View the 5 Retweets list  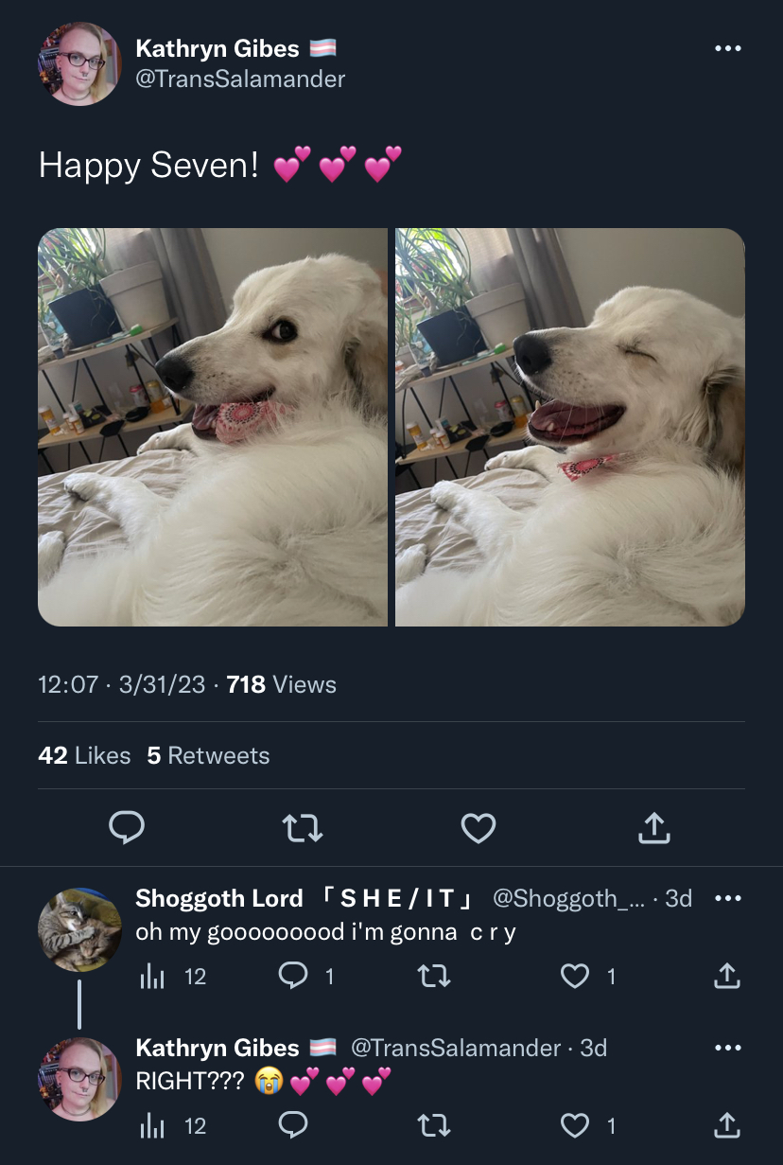[x=208, y=755]
